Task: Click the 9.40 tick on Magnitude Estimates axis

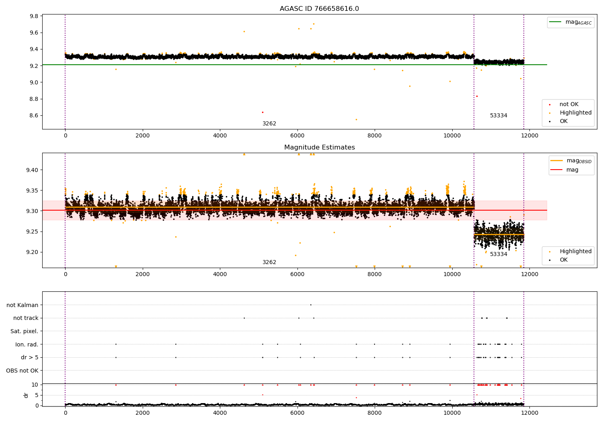Action: (33, 170)
